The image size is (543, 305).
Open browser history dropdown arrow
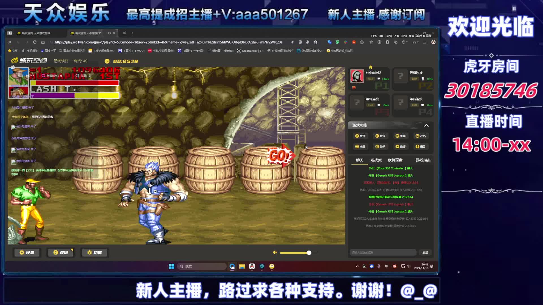pyautogui.click(x=406, y=42)
